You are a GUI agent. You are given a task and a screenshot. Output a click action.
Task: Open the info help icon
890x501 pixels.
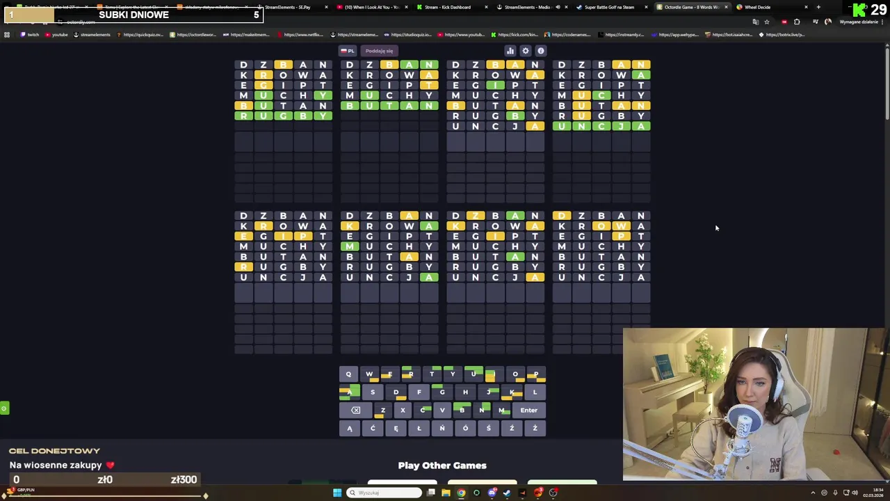[540, 51]
